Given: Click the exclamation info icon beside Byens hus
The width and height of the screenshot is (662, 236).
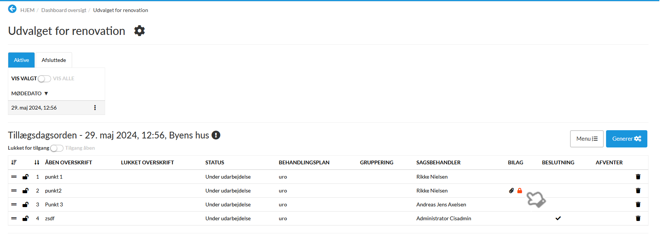Looking at the screenshot, I should (x=216, y=135).
